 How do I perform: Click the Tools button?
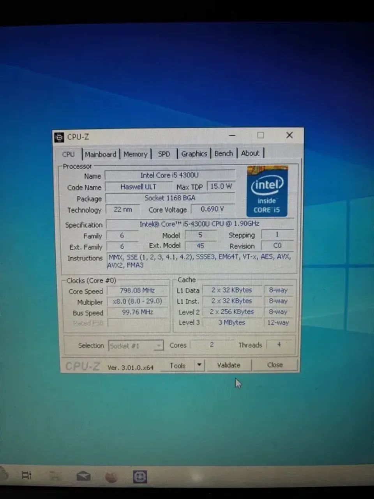[177, 366]
